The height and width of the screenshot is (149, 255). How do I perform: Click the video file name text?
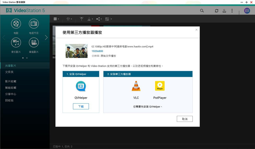[x=122, y=46]
